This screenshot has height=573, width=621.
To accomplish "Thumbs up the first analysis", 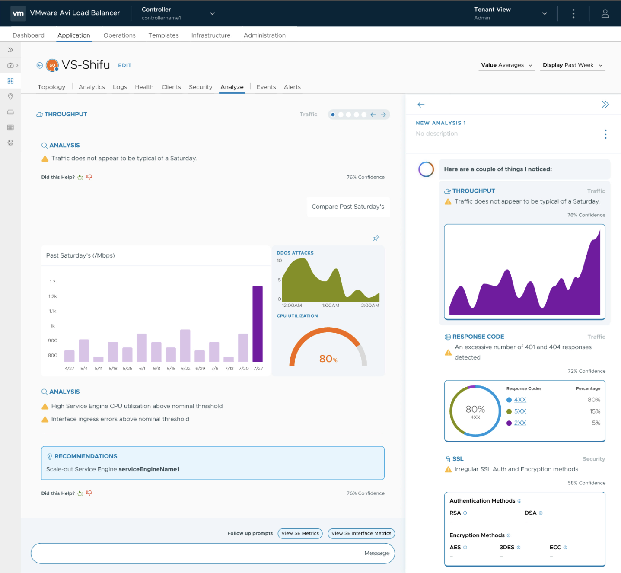I will click(x=80, y=177).
